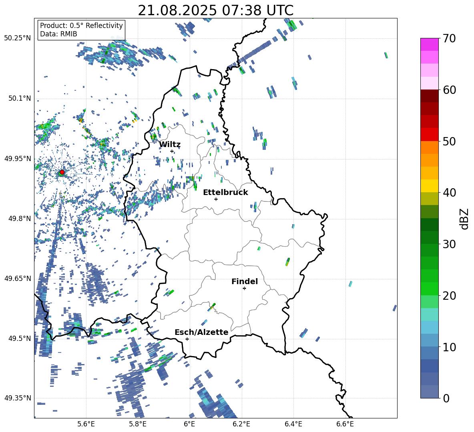Click the dBZ colorbar axis label
This screenshot has width=474, height=432.
point(465,219)
